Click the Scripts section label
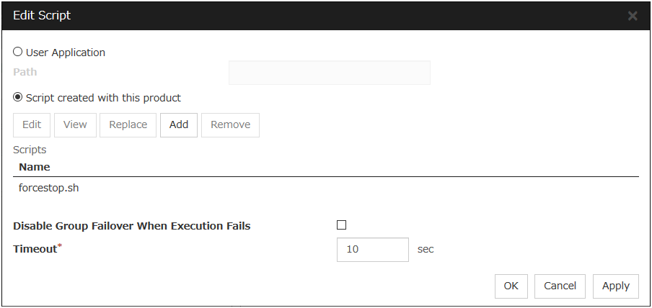Image resolution: width=652 pixels, height=308 pixels. (x=30, y=150)
